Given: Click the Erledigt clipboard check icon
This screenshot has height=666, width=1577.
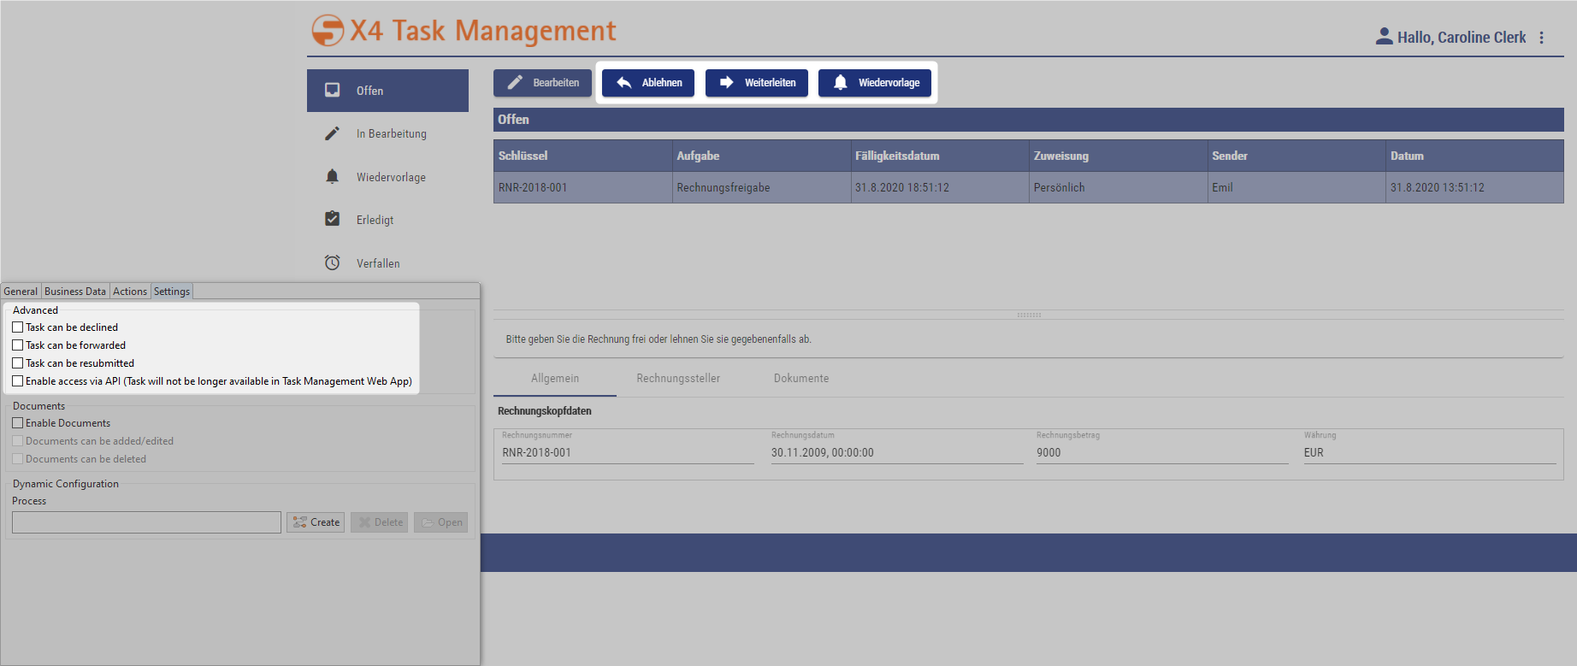Looking at the screenshot, I should point(333,220).
